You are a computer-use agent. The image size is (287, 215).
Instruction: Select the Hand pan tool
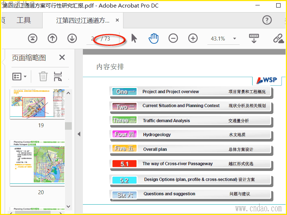pyautogui.click(x=154, y=38)
